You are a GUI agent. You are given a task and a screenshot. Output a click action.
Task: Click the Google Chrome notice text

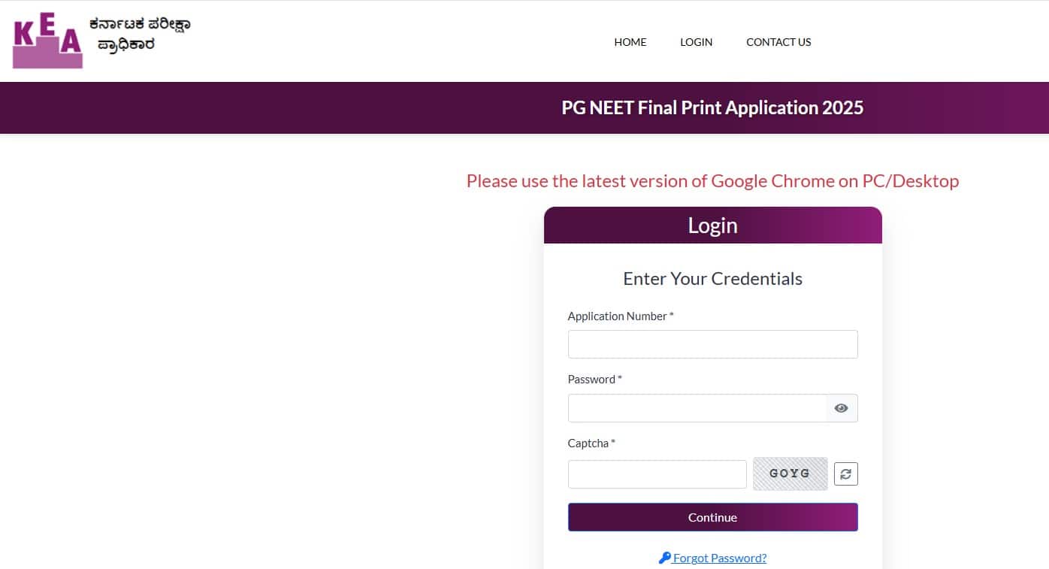(712, 180)
